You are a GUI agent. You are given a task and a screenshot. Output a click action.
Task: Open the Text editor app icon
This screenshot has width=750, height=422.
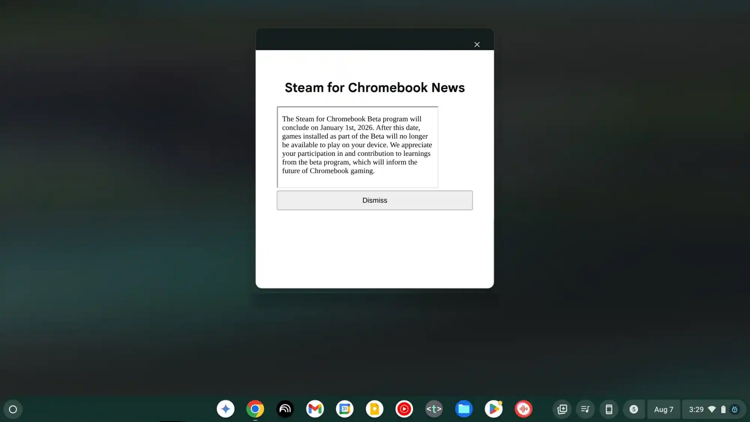(x=434, y=409)
